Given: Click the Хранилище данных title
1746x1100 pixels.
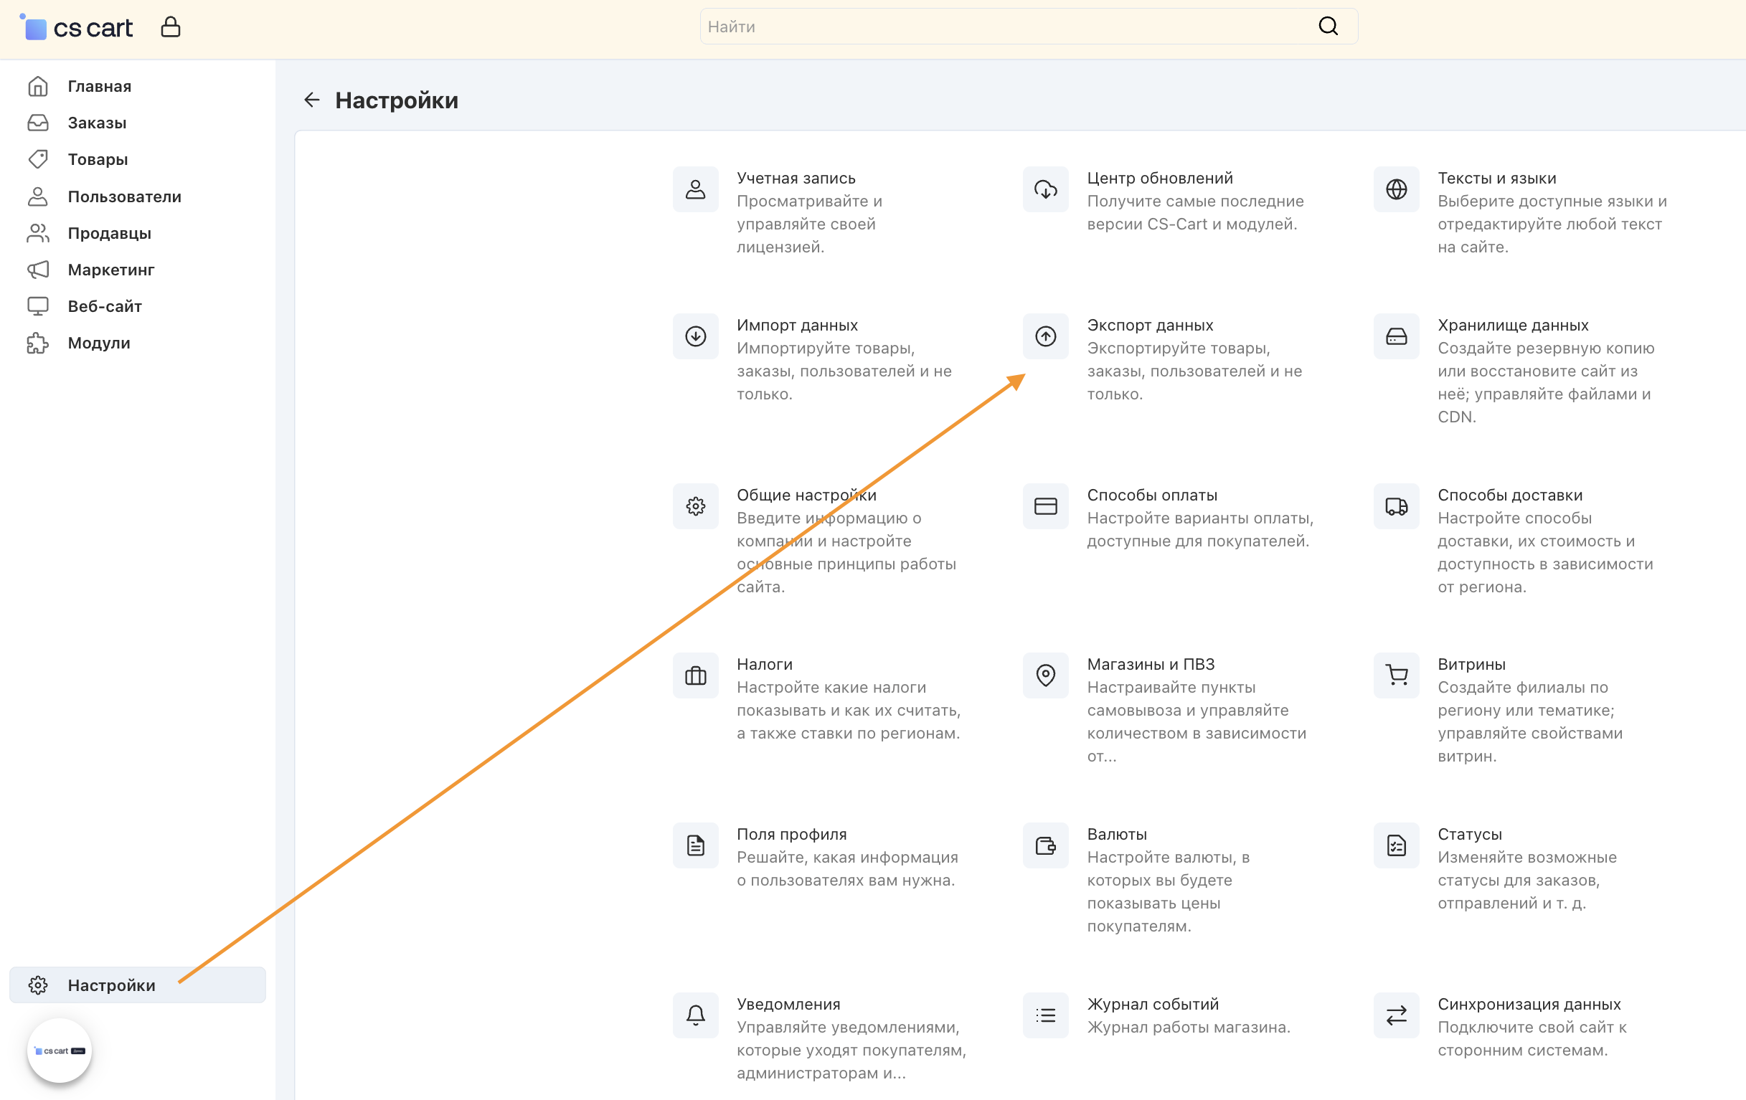Looking at the screenshot, I should pos(1513,325).
